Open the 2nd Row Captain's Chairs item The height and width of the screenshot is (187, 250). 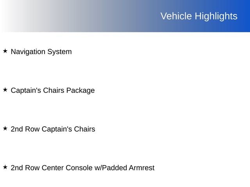pyautogui.click(x=53, y=129)
